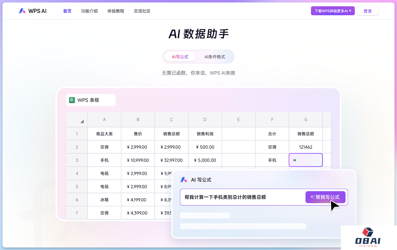Click the OBAI cube logo

pyautogui.click(x=368, y=232)
